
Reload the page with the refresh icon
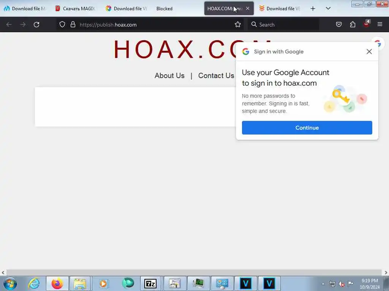36,25
